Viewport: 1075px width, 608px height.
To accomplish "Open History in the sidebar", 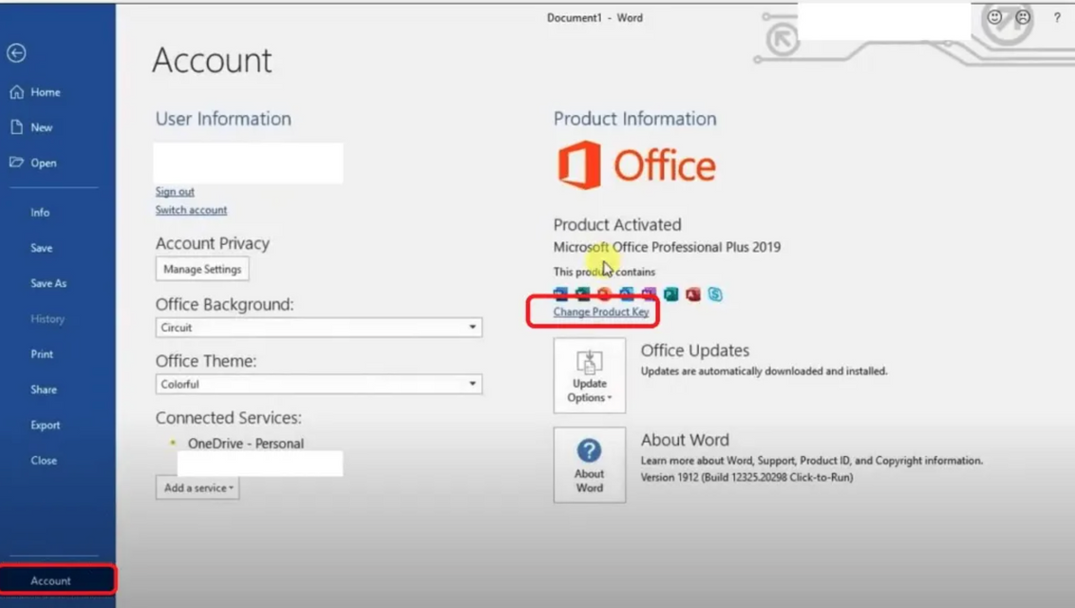I will click(x=47, y=319).
